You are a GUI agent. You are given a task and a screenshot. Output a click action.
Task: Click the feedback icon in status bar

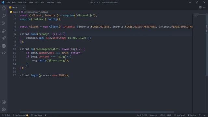coord(200,115)
